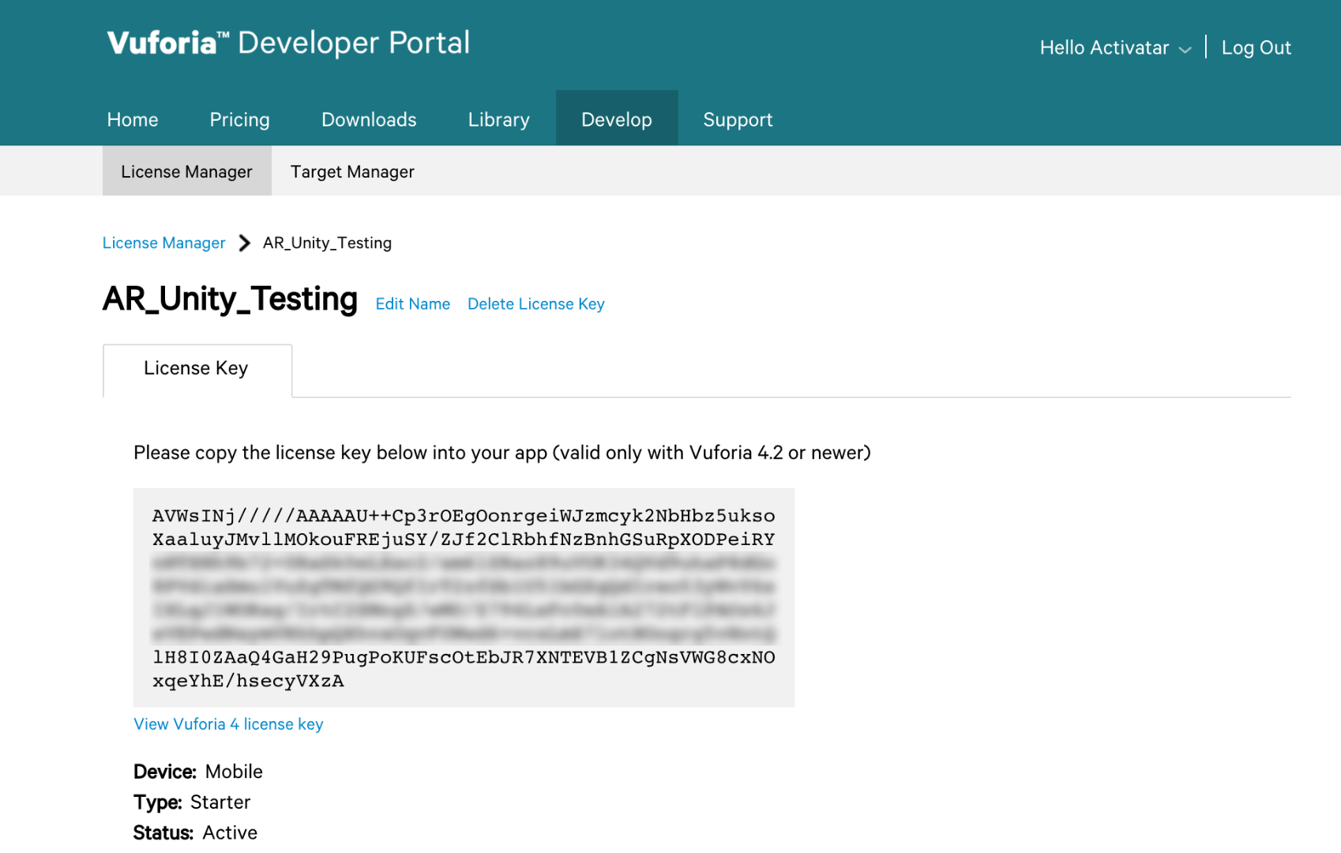Switch to the License Manager subtab
Image resolution: width=1341 pixels, height=853 pixels.
[186, 171]
